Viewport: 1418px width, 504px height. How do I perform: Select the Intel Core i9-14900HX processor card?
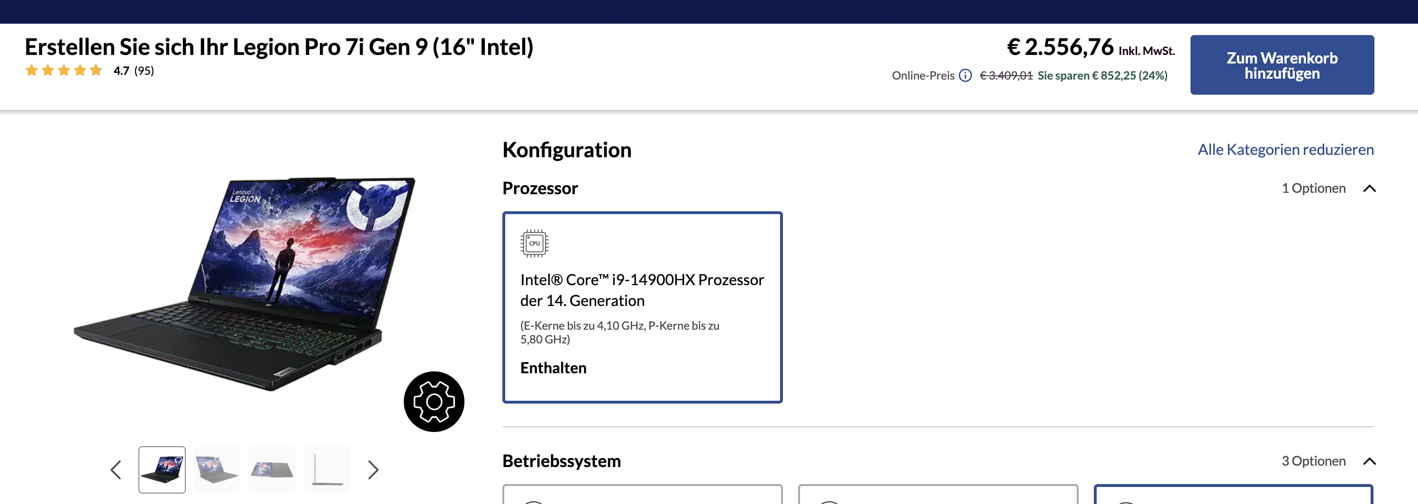[x=642, y=307]
